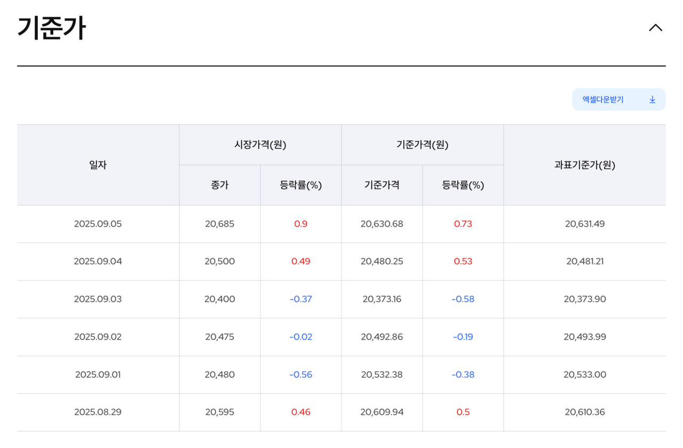Select the 2025.09.01 date cell
683x448 pixels.
coord(98,374)
